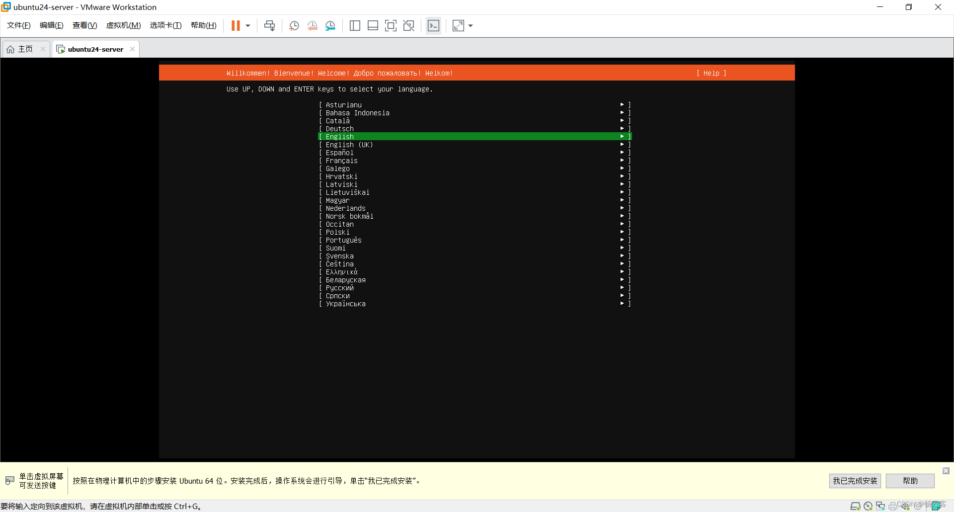This screenshot has width=954, height=512.
Task: Dismiss the yellow install hint bar
Action: 946,470
